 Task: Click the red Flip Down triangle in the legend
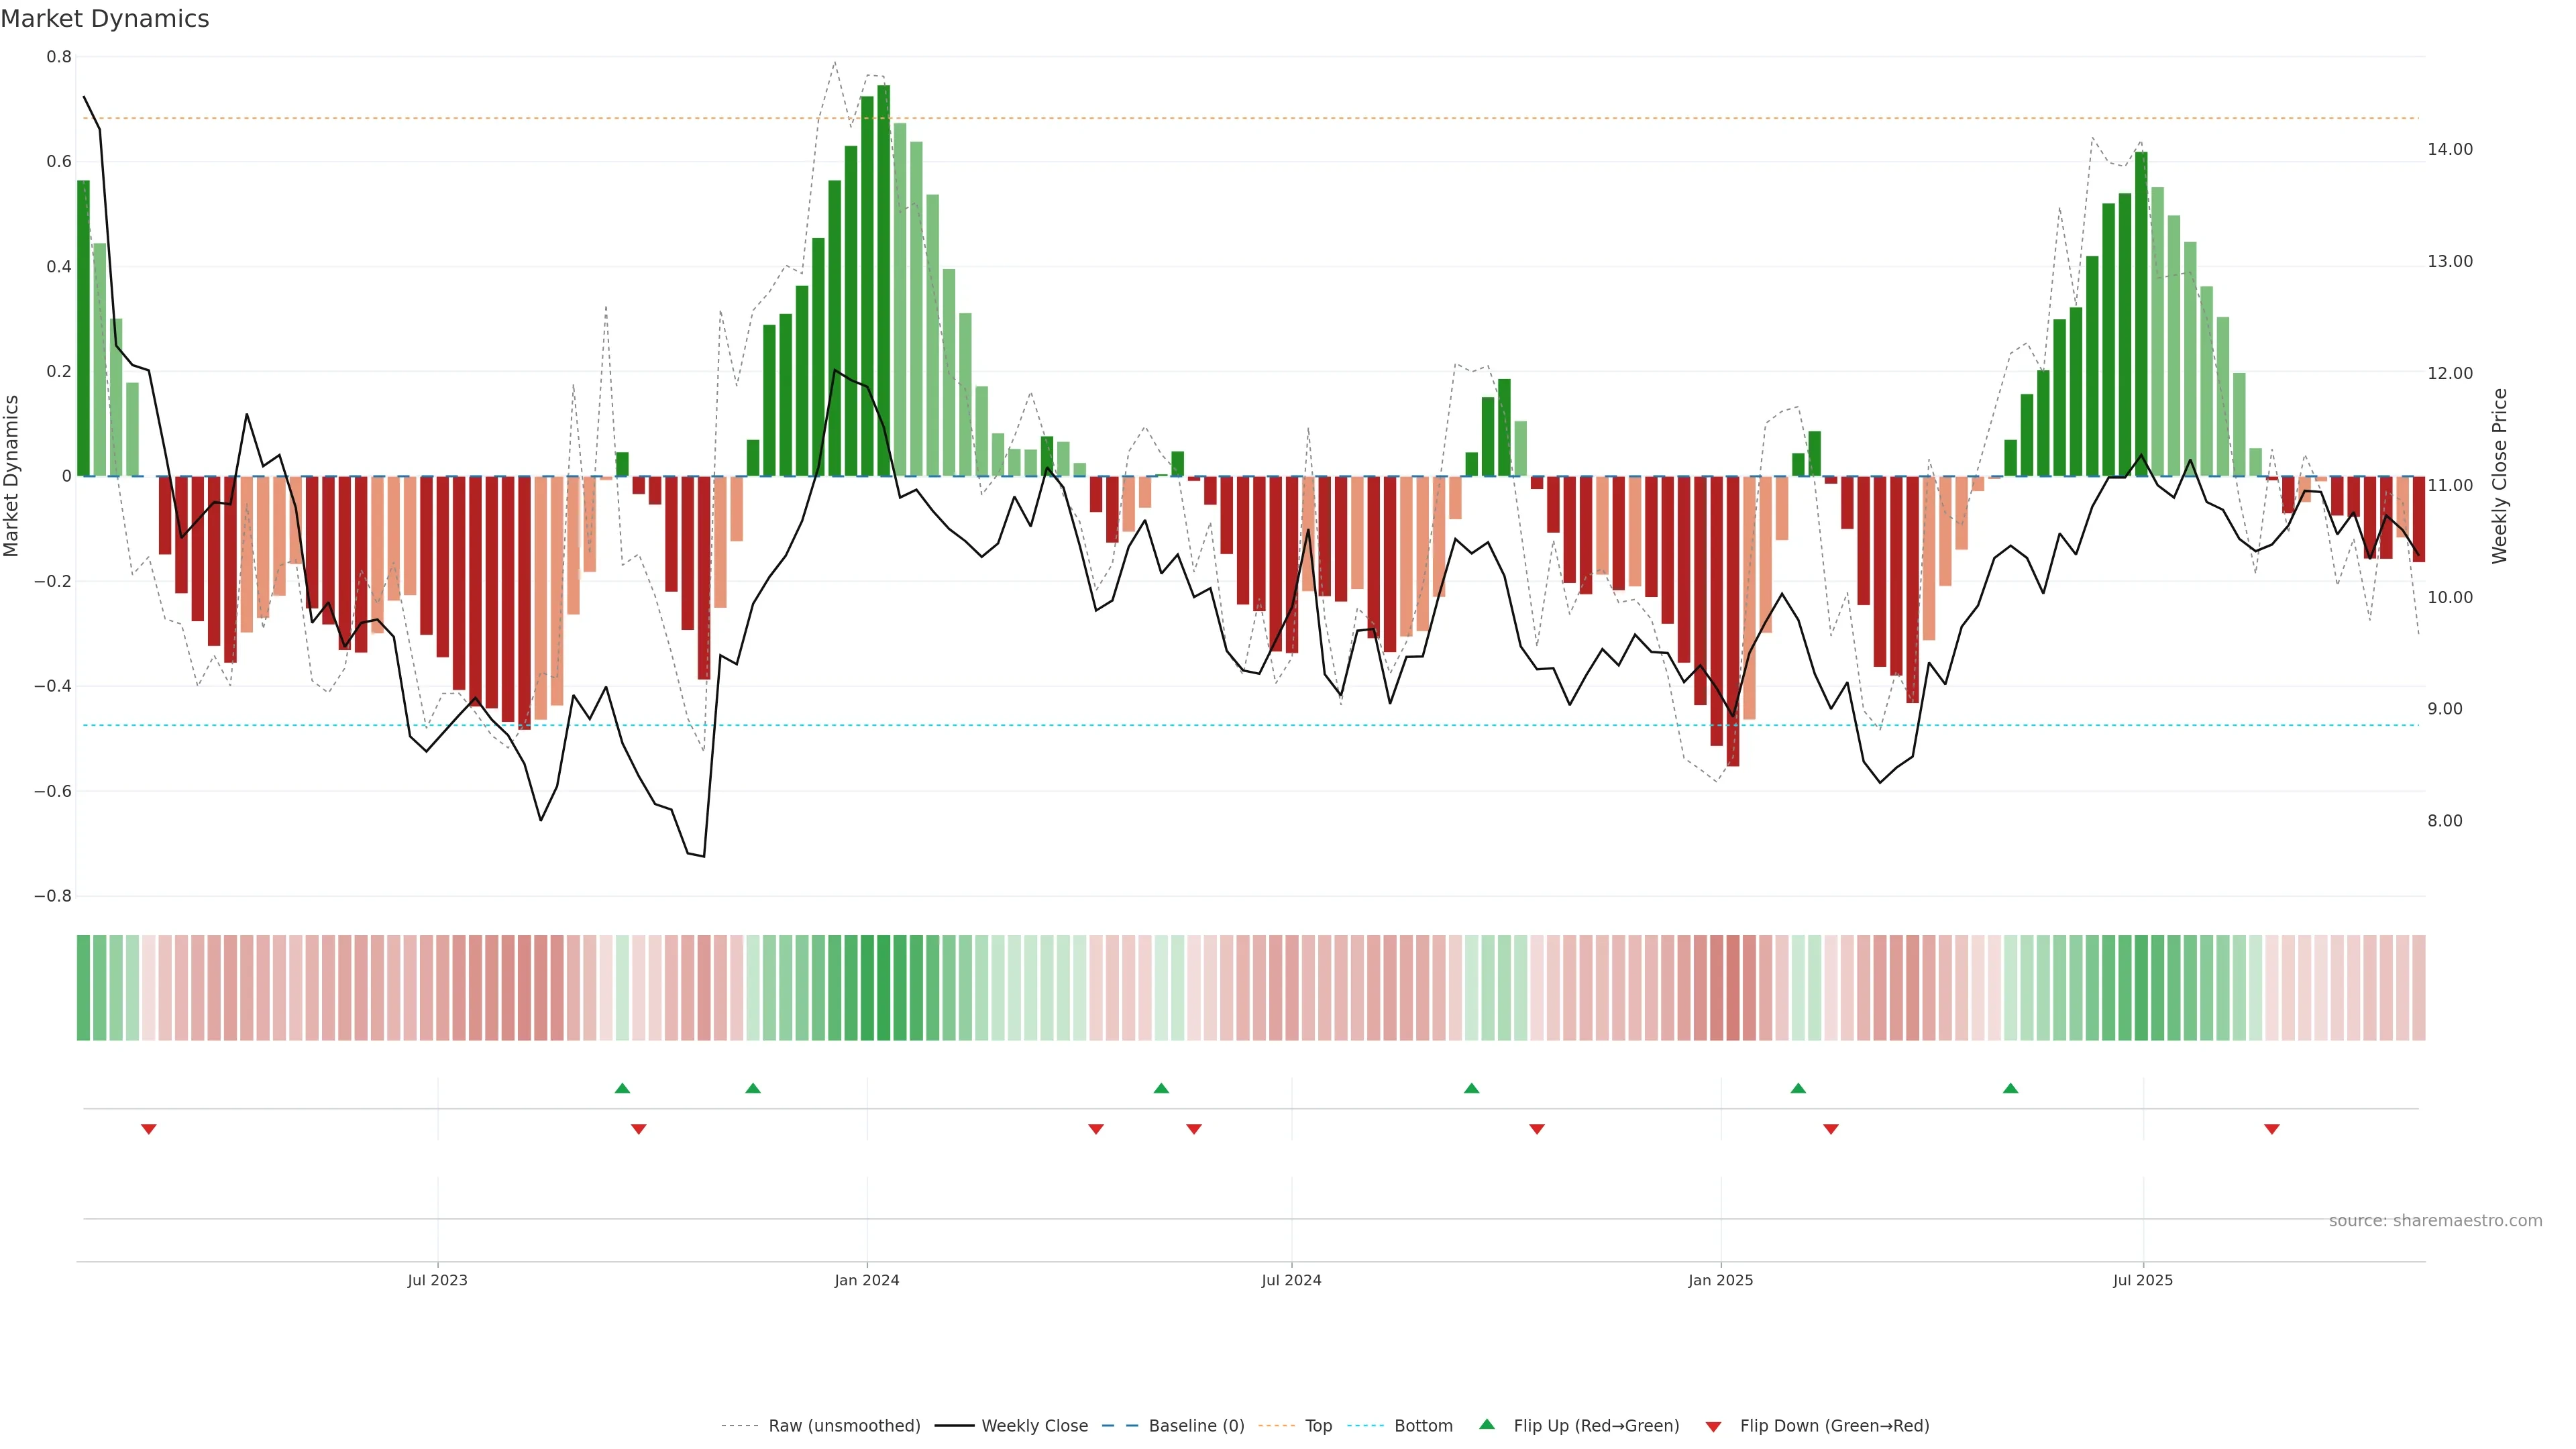click(1713, 1426)
